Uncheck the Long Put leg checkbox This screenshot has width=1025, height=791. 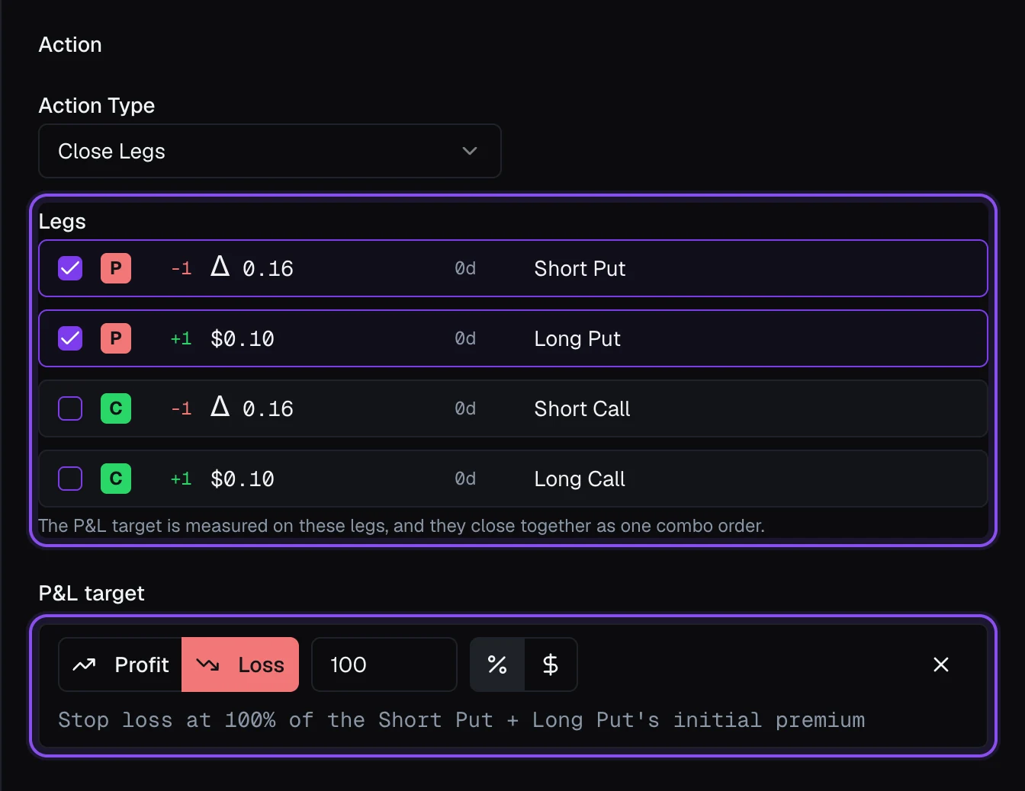(x=70, y=338)
